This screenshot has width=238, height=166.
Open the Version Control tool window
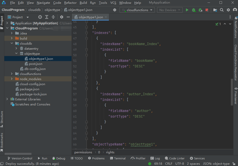(x=20, y=158)
